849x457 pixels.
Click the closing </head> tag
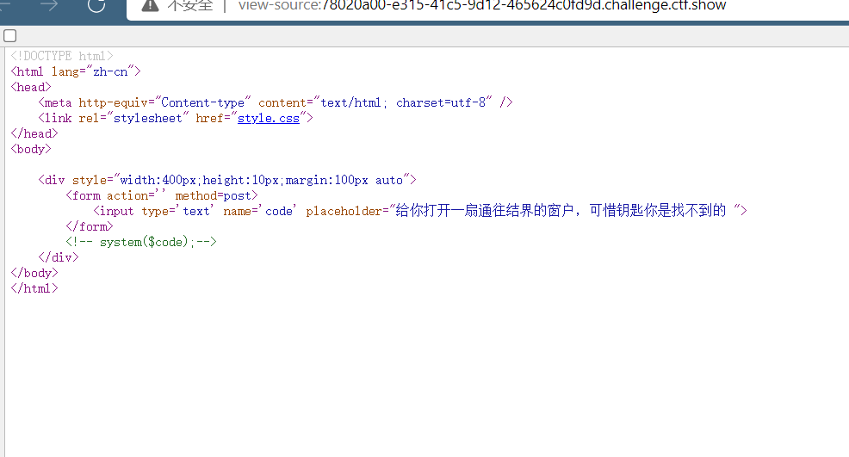34,133
